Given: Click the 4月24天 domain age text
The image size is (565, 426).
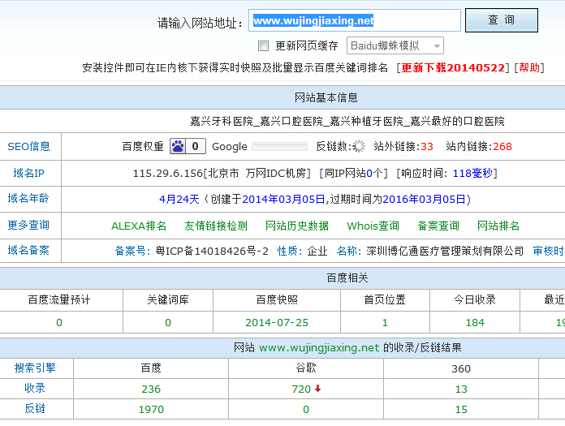Looking at the screenshot, I should 179,199.
